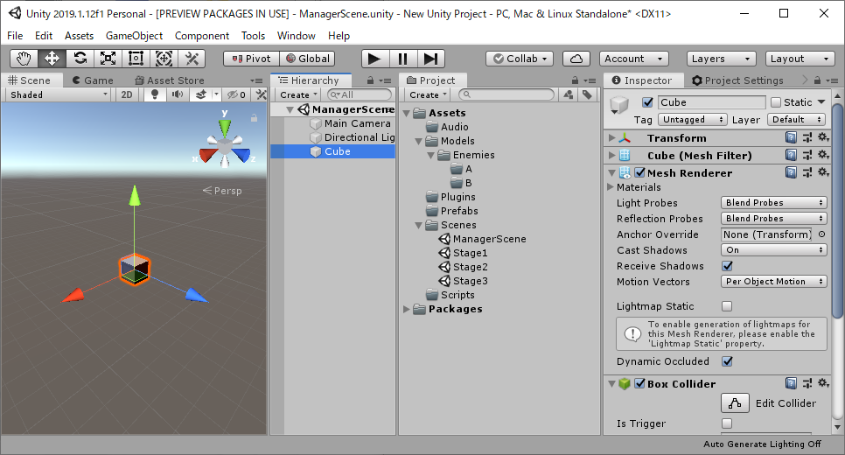Open the cloud Services button
The height and width of the screenshot is (455, 845).
(576, 59)
